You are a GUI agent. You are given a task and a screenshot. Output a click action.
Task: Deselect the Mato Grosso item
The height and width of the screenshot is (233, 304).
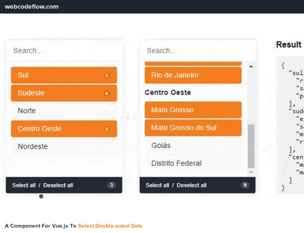[193, 110]
